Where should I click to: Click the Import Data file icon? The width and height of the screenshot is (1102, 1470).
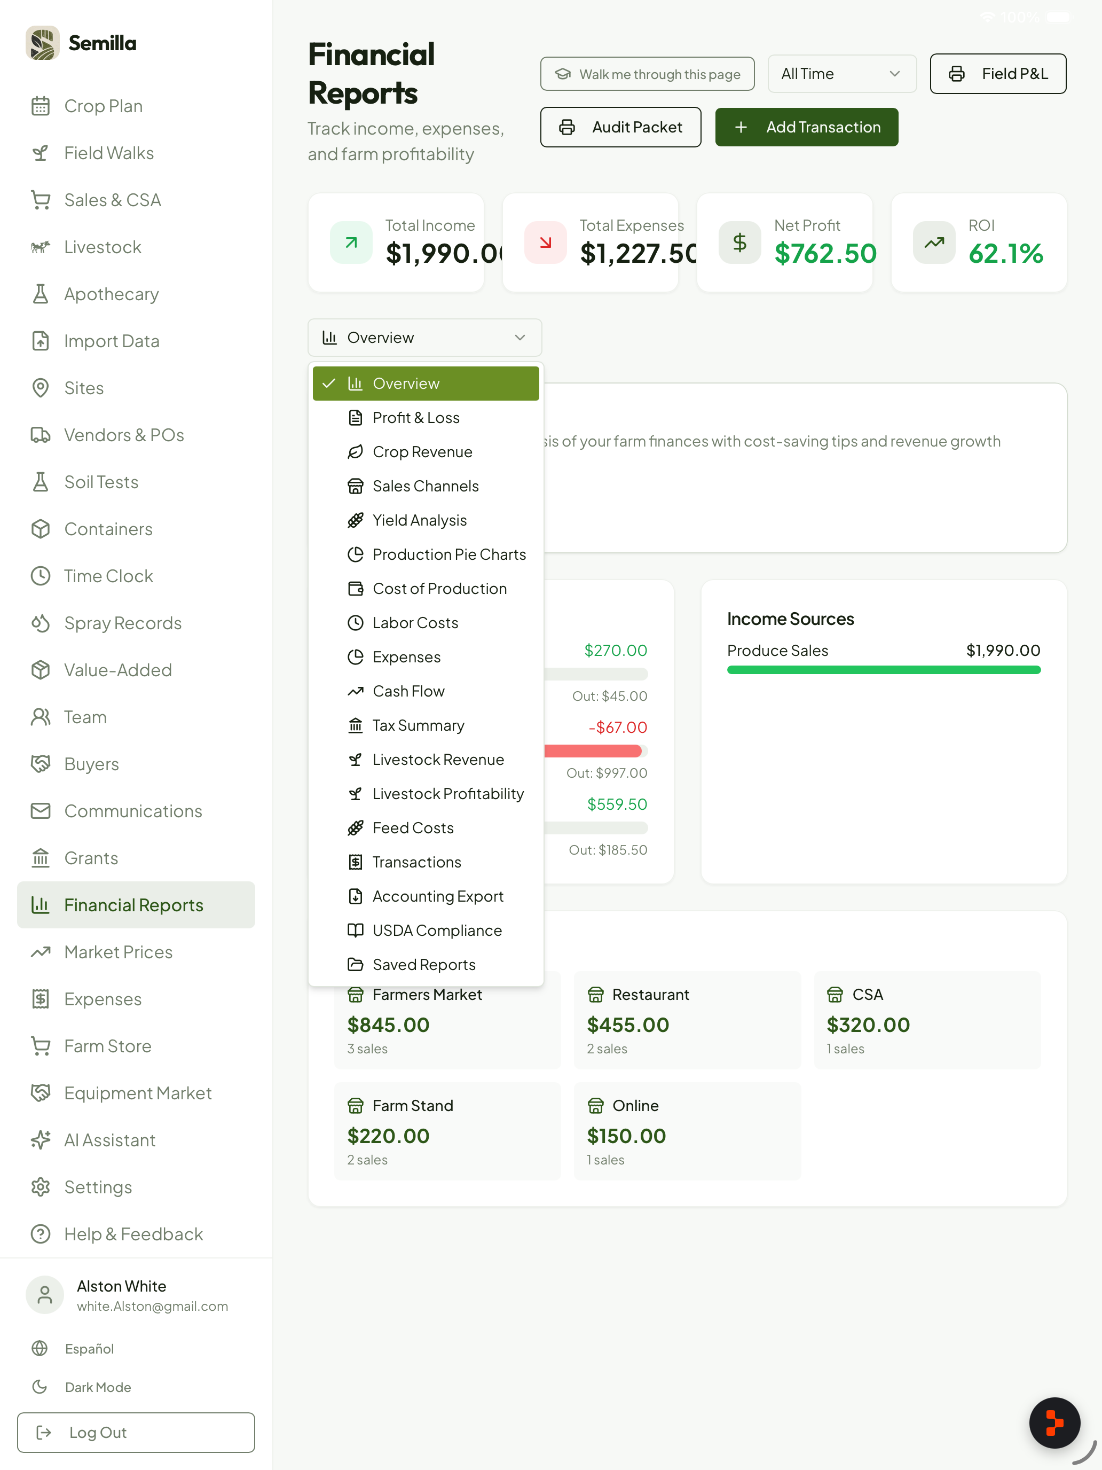41,341
